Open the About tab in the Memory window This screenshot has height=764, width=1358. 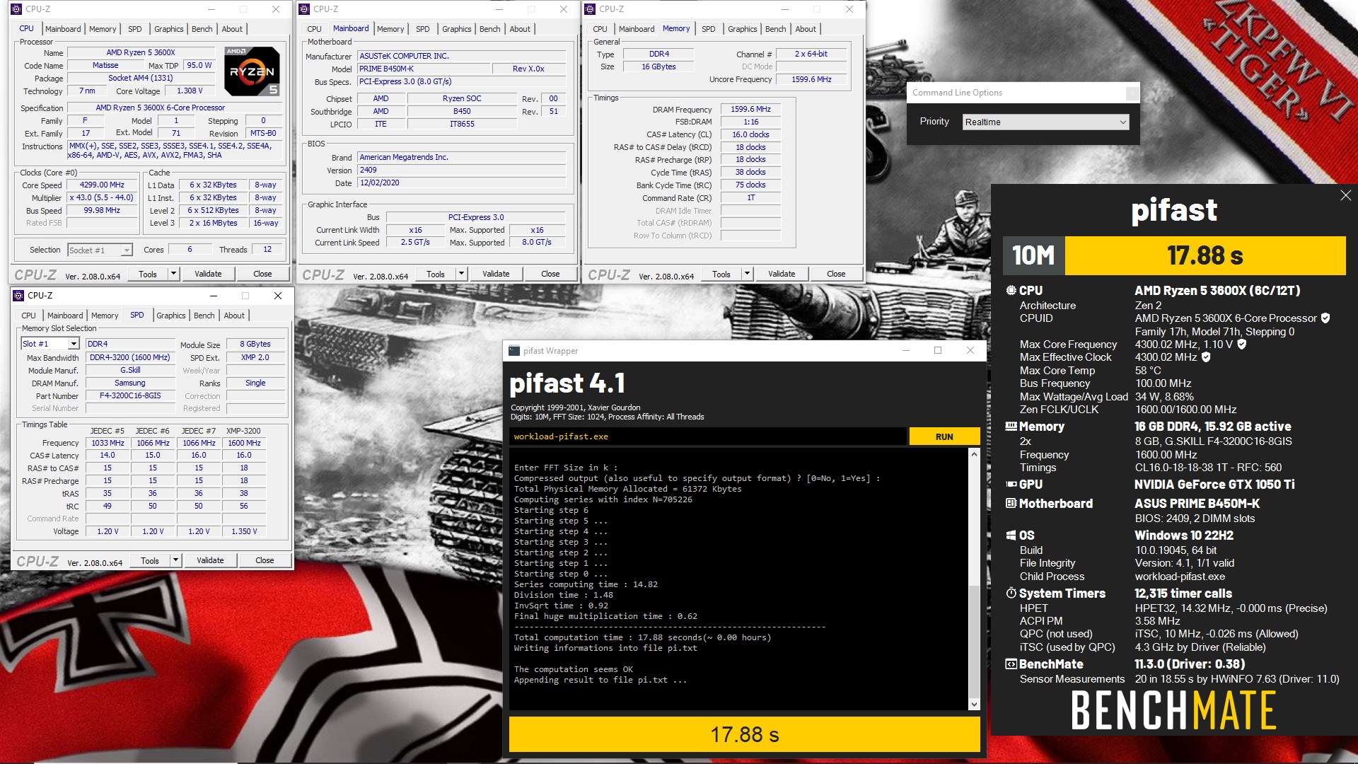click(805, 29)
